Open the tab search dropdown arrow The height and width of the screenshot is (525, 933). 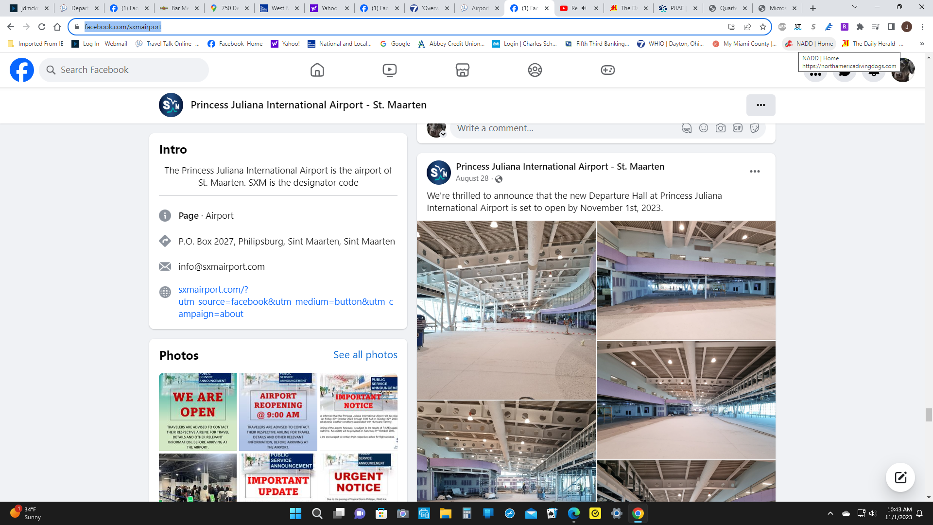coord(855,7)
